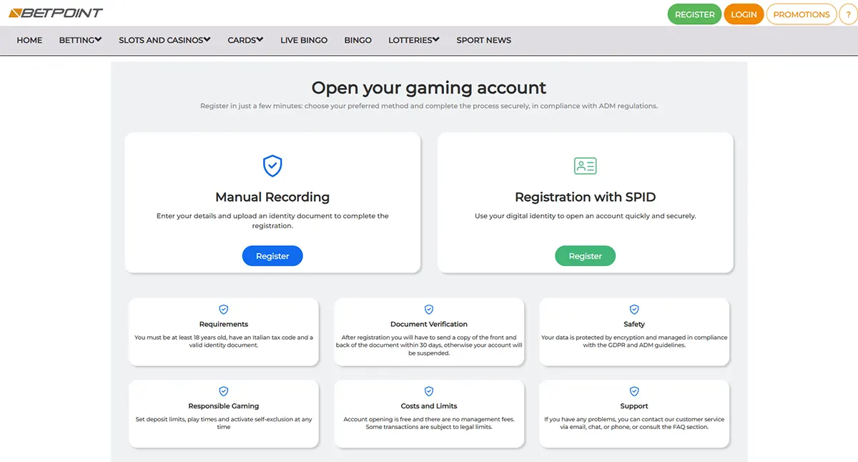The width and height of the screenshot is (858, 462).
Task: Click the blue Register button for Manual Recording
Action: pyautogui.click(x=272, y=256)
